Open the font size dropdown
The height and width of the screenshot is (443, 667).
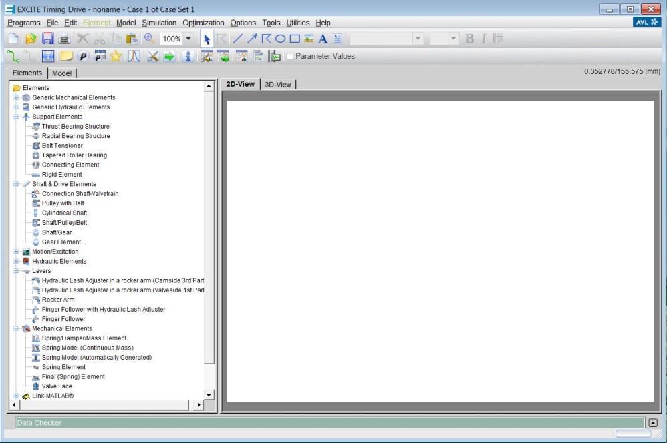click(454, 39)
